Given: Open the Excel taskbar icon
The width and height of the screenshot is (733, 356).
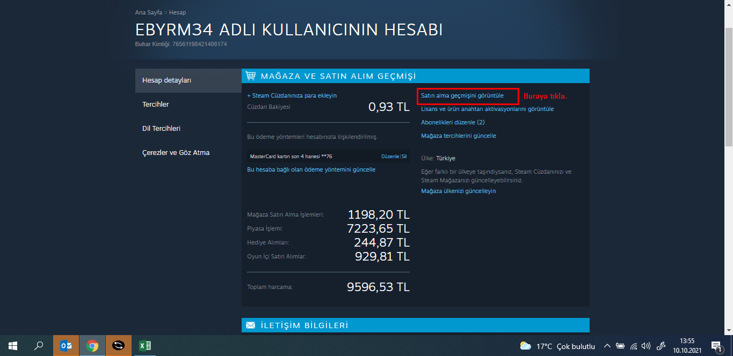Looking at the screenshot, I should [145, 346].
